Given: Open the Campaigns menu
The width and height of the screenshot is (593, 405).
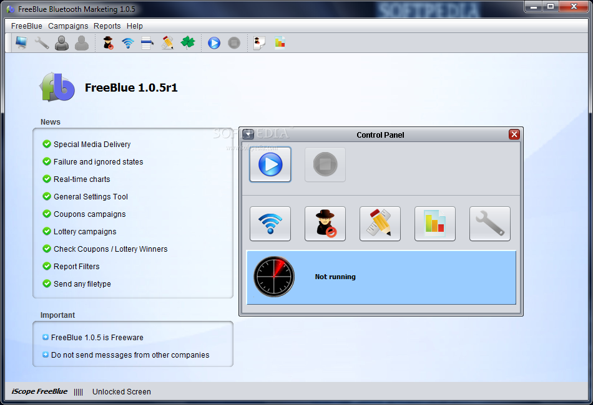Looking at the screenshot, I should point(68,26).
